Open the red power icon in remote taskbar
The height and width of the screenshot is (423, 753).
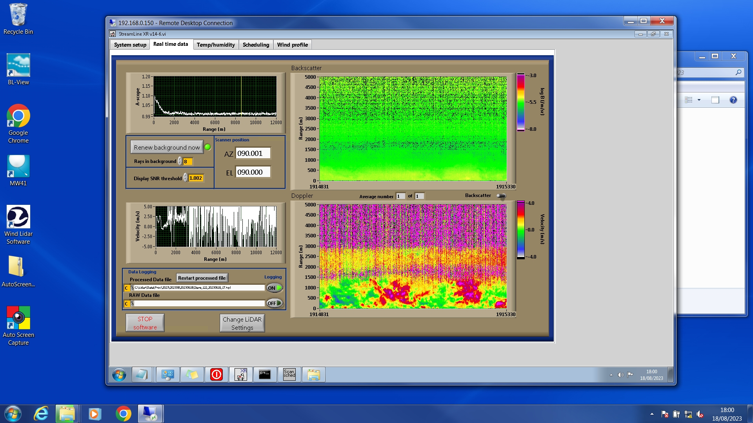[216, 374]
